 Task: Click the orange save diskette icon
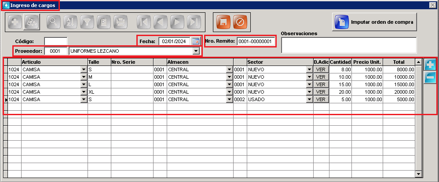click(223, 22)
